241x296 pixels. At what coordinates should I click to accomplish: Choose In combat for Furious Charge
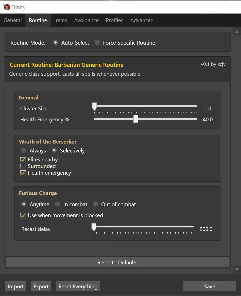[x=57, y=204]
